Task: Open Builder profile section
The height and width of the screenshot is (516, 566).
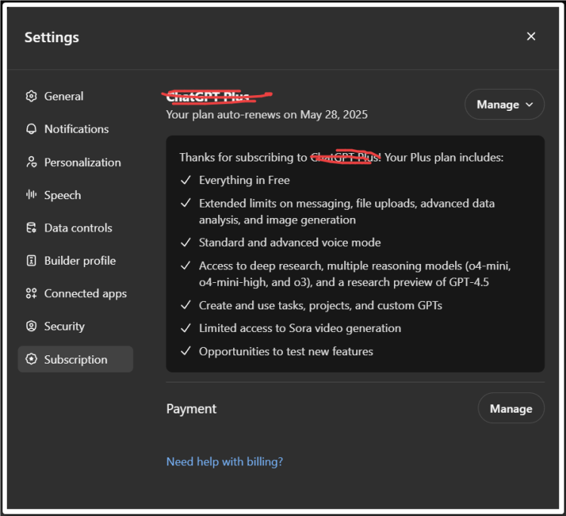Action: [75, 260]
